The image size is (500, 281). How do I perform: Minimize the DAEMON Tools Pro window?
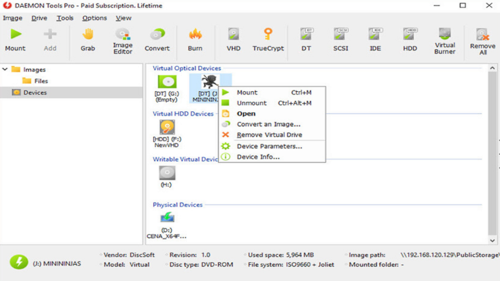436,5
